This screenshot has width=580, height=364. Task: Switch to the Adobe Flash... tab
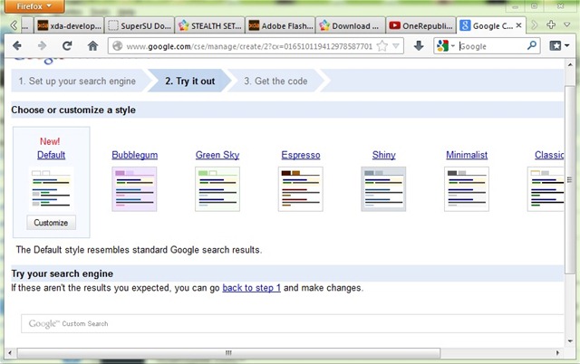[280, 26]
